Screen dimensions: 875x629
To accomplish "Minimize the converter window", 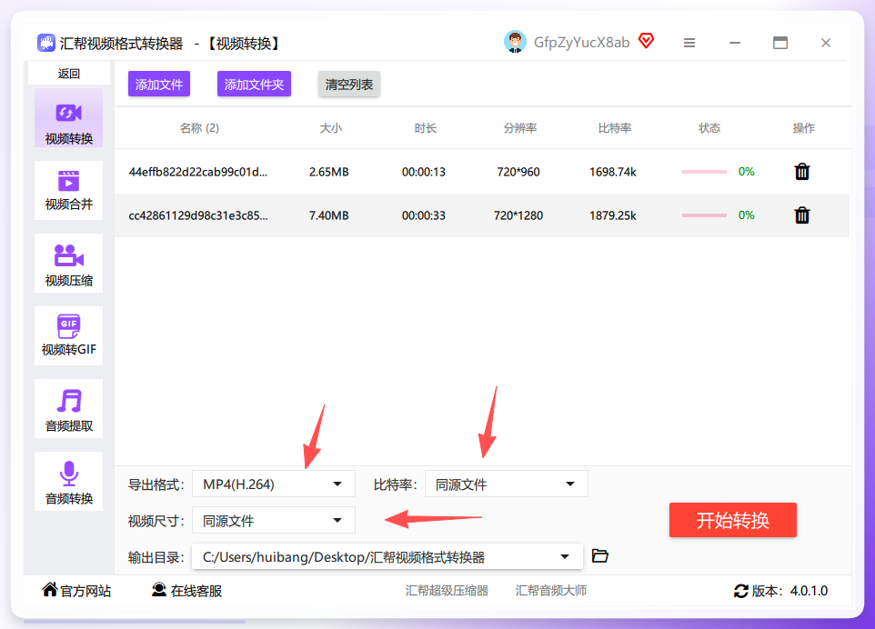I will [x=735, y=43].
